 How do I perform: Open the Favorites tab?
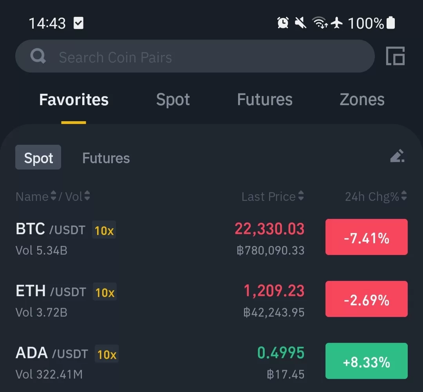point(74,100)
